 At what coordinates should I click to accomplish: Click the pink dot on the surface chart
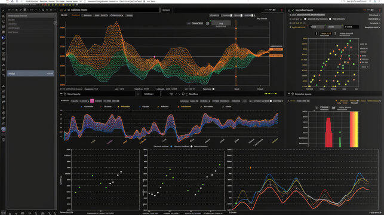[x=154, y=57]
